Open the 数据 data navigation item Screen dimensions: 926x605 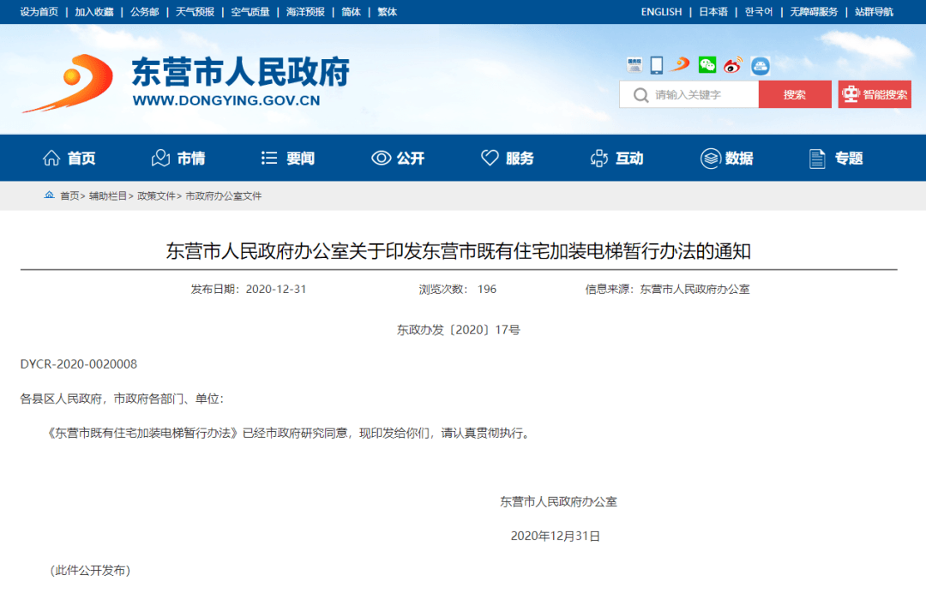click(x=727, y=159)
